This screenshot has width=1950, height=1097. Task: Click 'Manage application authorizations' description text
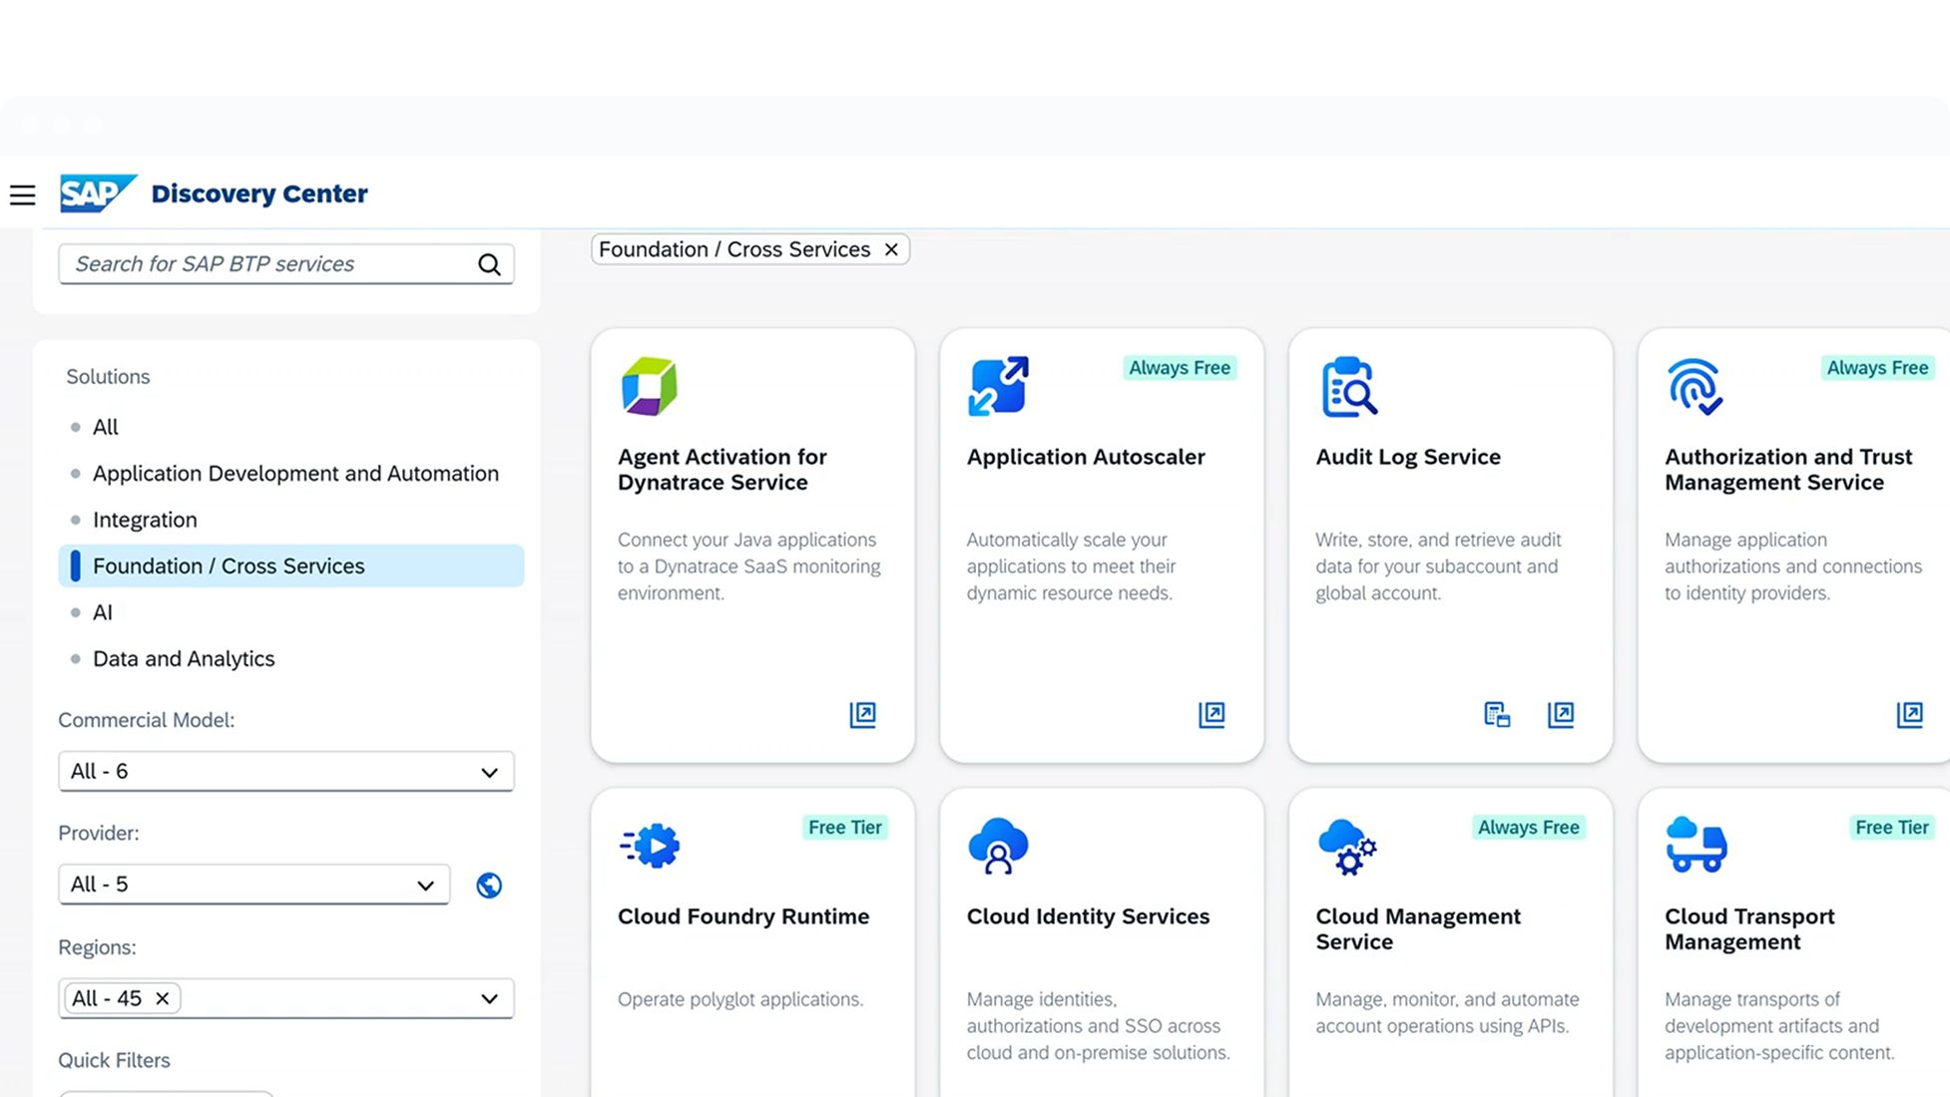pos(1793,566)
